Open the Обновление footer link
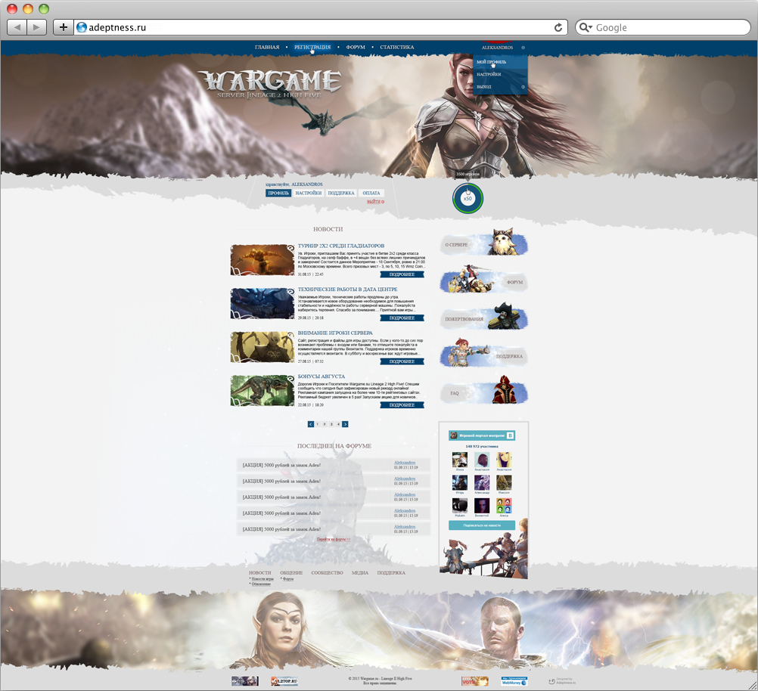 click(260, 584)
